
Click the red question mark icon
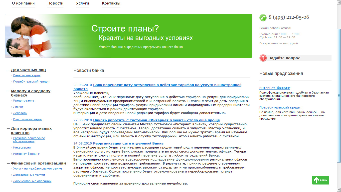(263, 58)
